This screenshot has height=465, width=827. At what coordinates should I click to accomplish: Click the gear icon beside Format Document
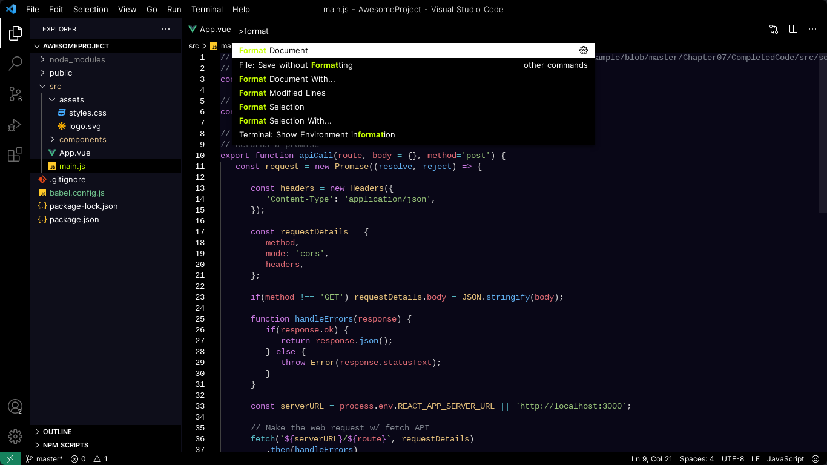[584, 50]
